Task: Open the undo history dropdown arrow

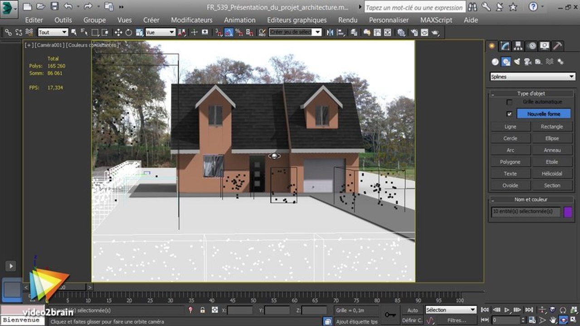Action: click(77, 7)
